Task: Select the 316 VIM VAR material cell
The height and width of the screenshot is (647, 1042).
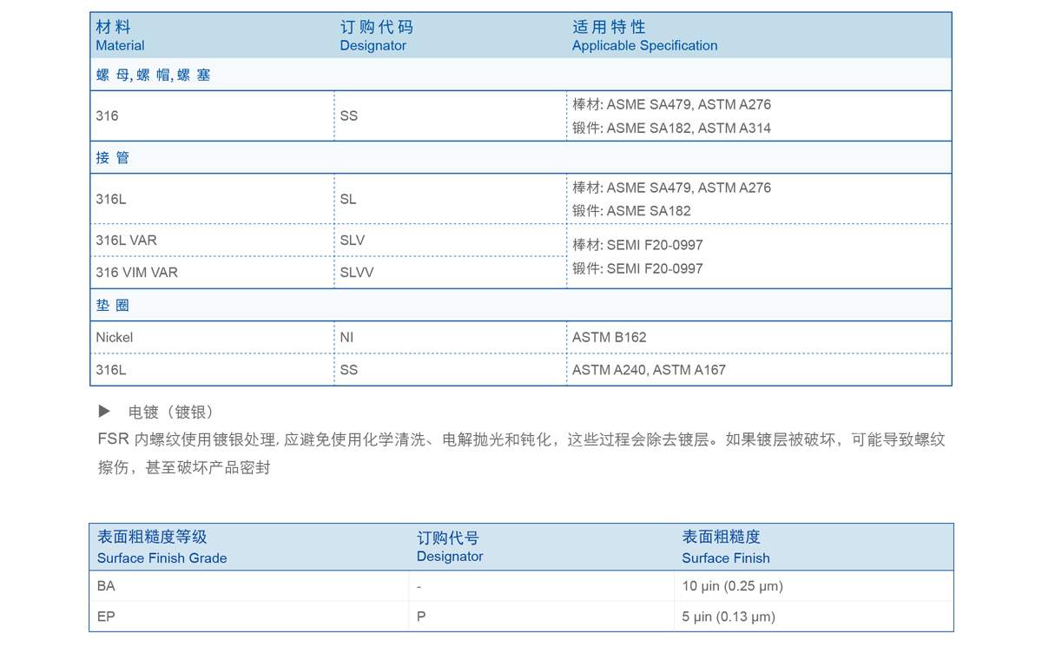Action: coord(129,272)
